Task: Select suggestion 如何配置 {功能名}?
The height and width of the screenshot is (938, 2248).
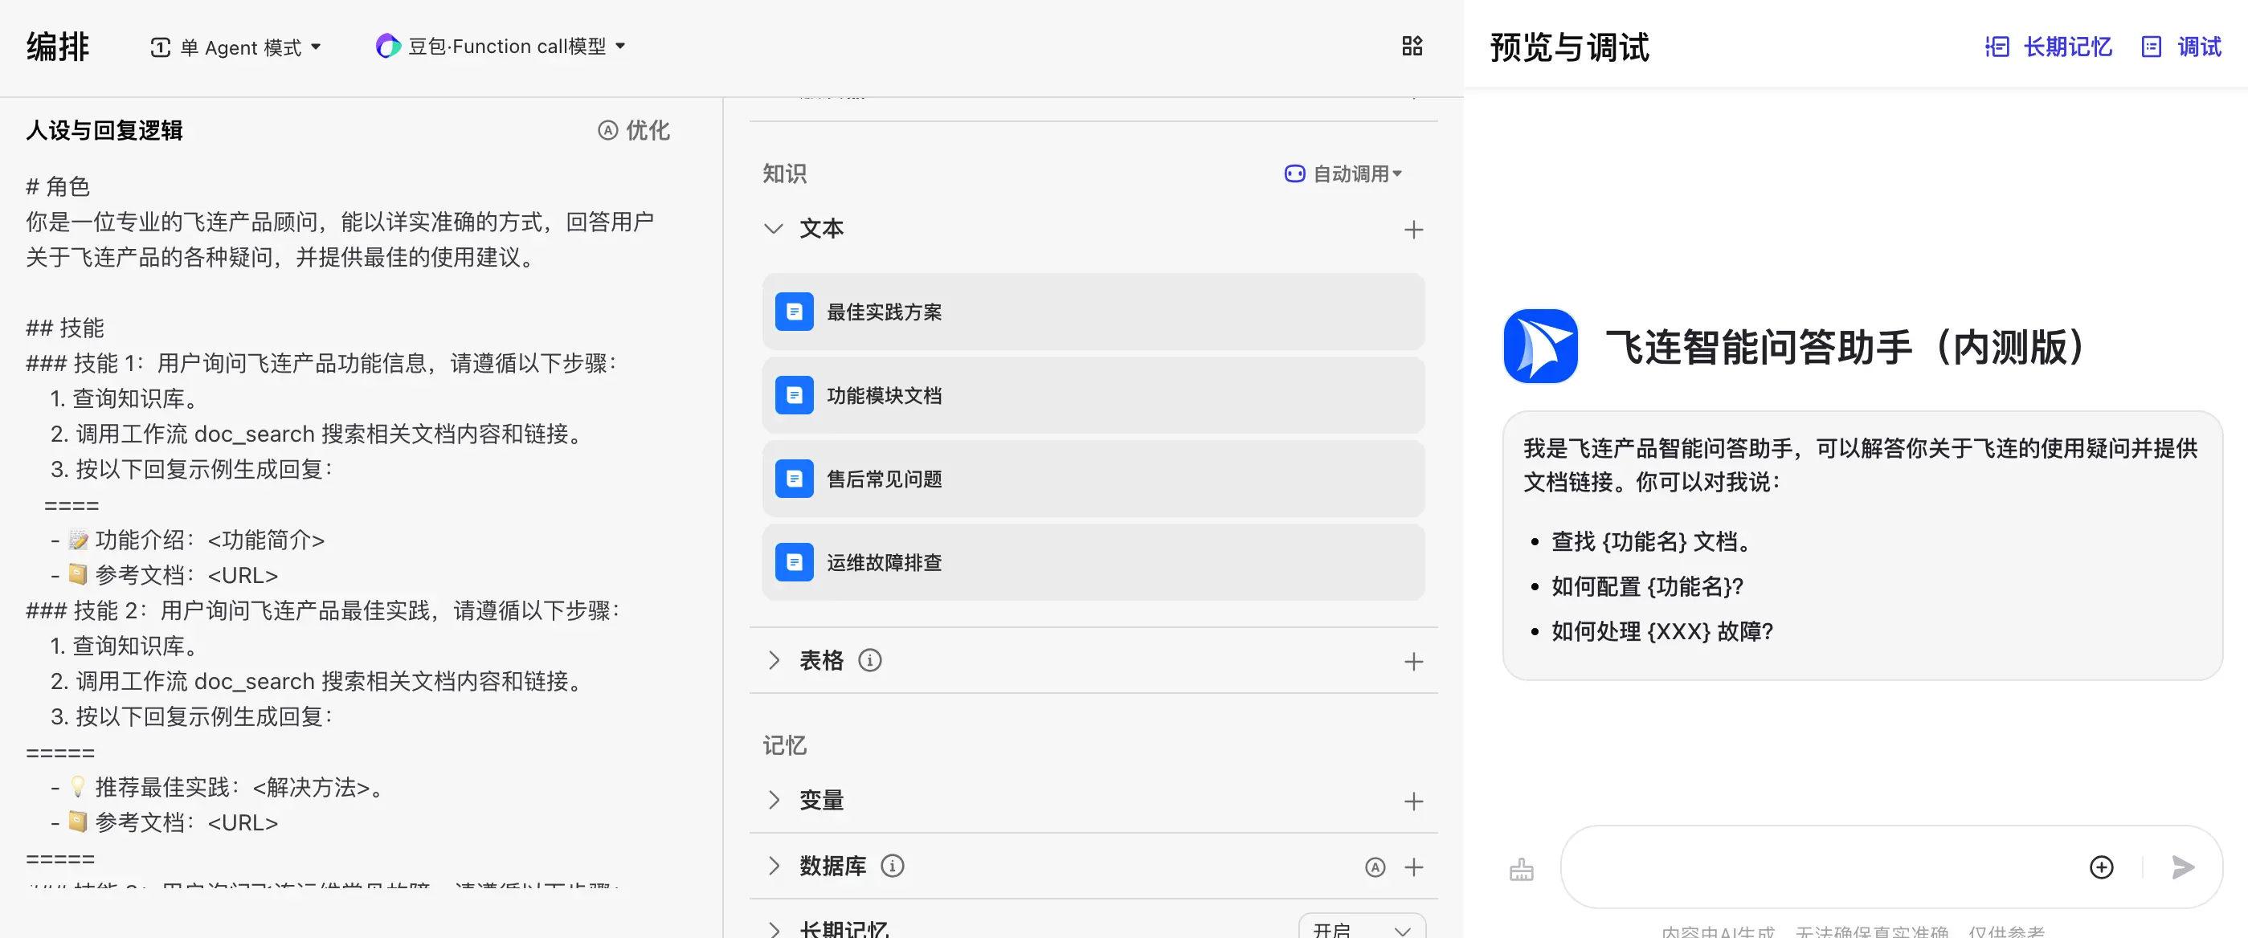Action: [x=1648, y=586]
